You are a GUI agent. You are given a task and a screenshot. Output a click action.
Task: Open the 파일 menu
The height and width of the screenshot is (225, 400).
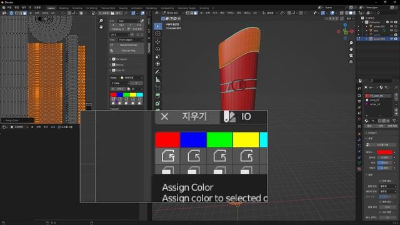tap(9, 8)
